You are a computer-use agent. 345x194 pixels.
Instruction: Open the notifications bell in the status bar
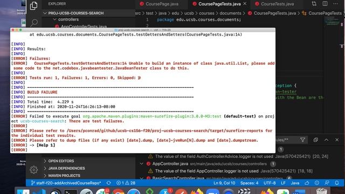pyautogui.click(x=337, y=183)
